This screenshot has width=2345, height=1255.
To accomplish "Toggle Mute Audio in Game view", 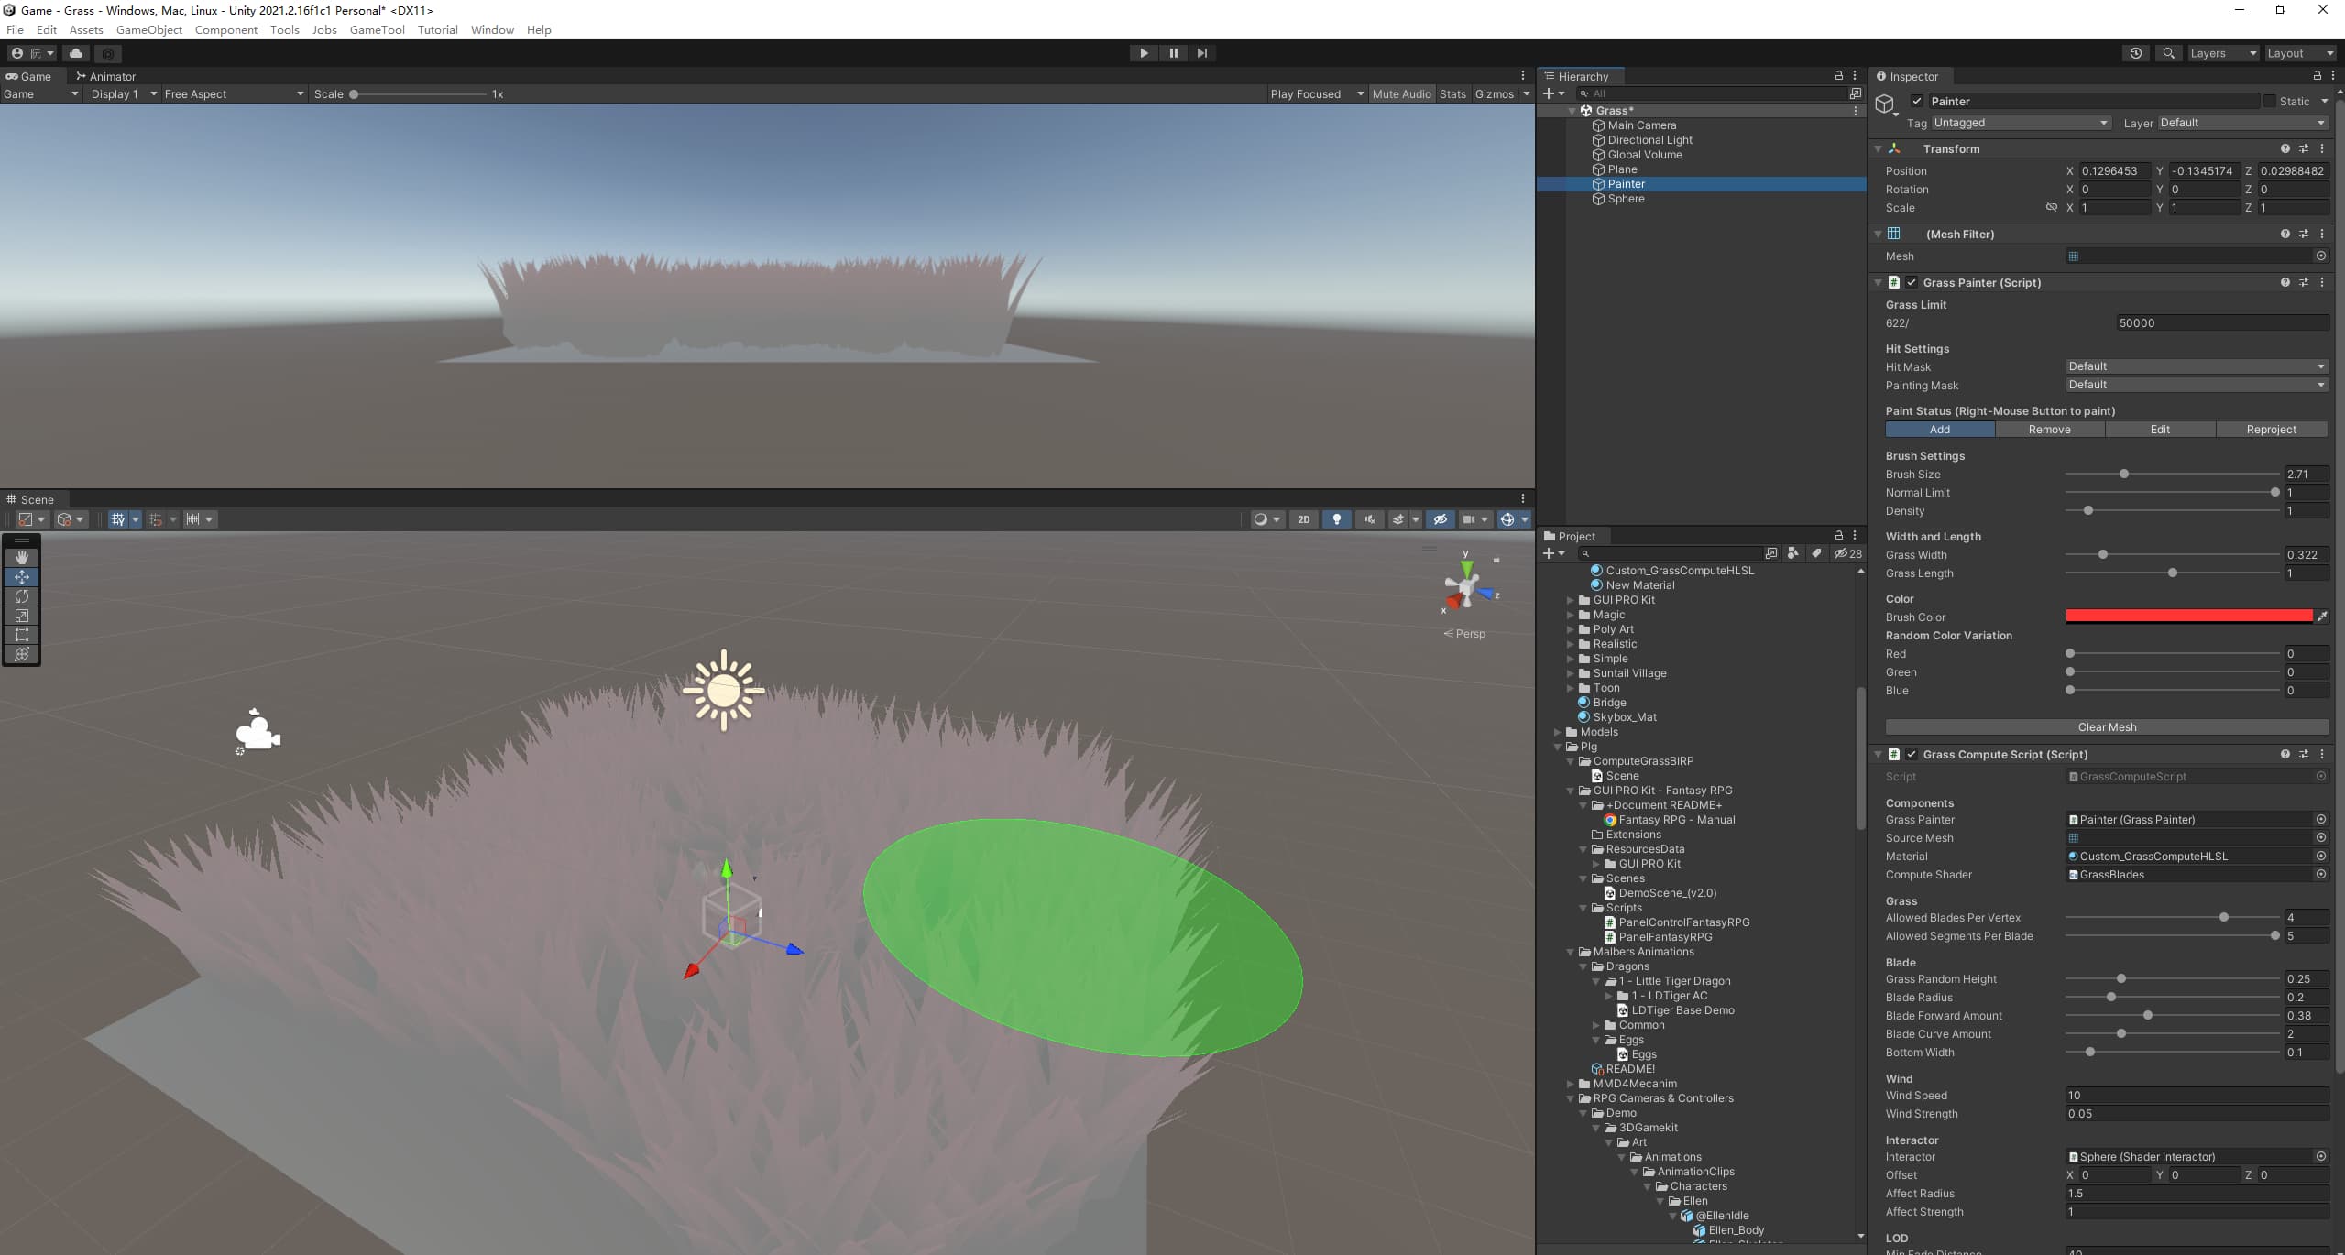I will coord(1401,94).
